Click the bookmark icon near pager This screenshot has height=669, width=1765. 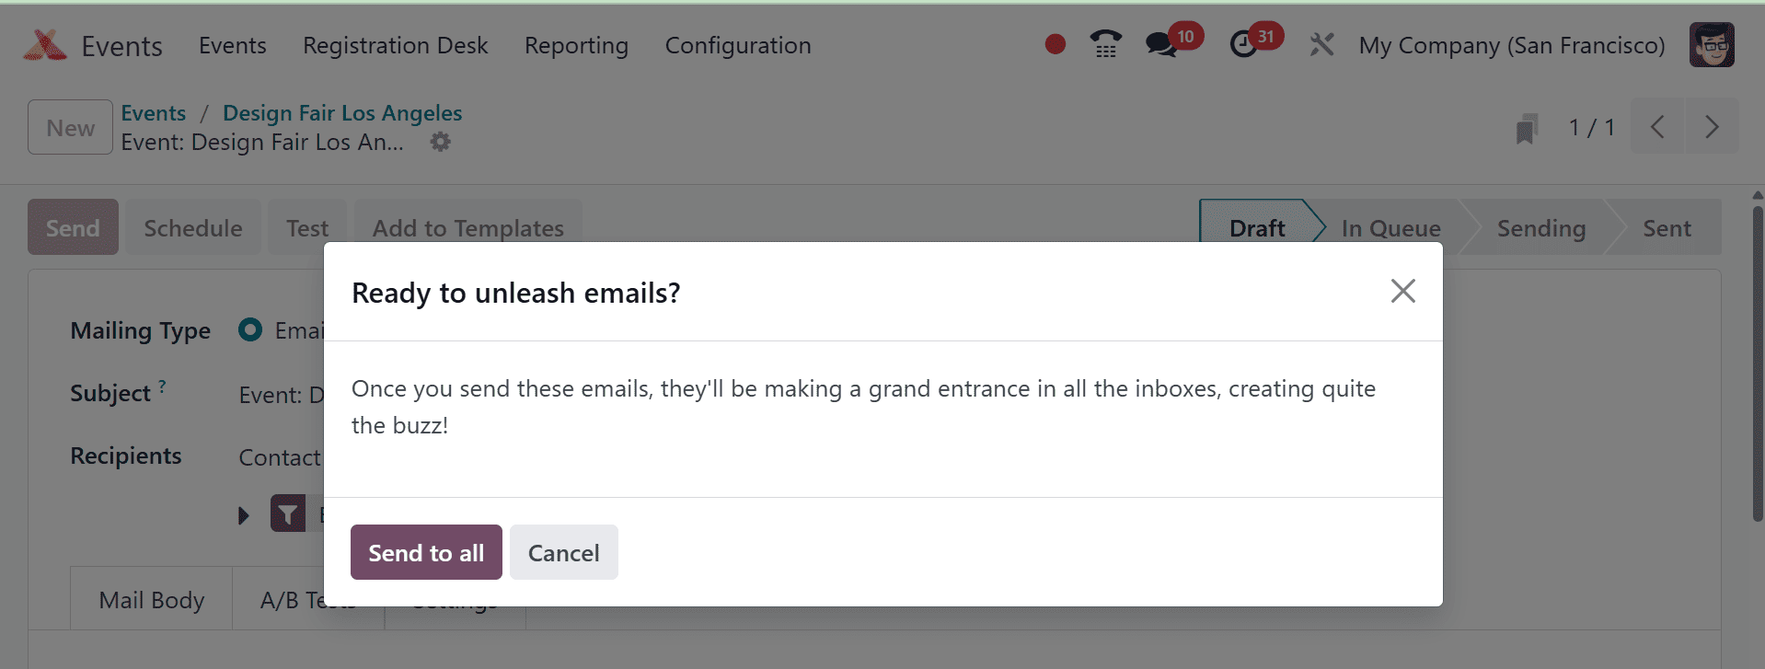(1527, 128)
